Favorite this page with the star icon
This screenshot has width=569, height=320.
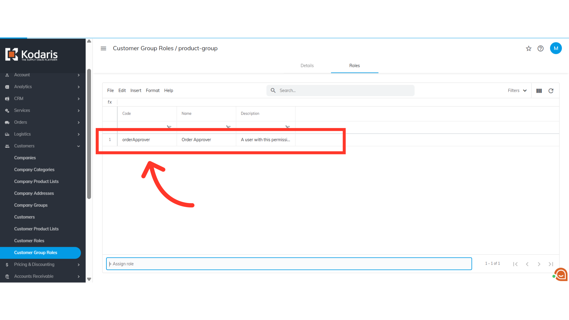tap(529, 48)
